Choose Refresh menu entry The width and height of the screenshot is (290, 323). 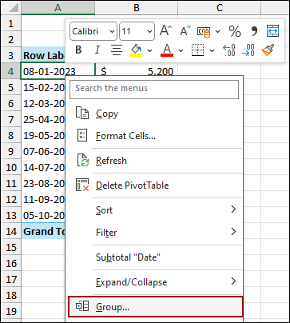(x=154, y=161)
